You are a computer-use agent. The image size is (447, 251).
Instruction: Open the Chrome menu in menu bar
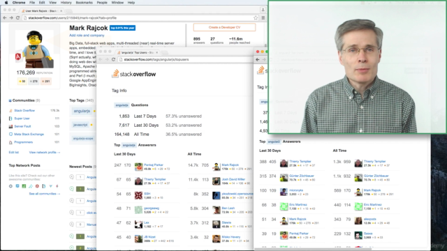coord(19,3)
